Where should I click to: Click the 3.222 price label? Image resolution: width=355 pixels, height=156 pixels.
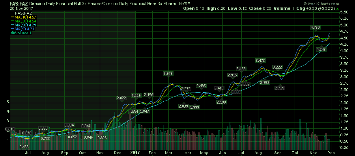(x=277, y=67)
